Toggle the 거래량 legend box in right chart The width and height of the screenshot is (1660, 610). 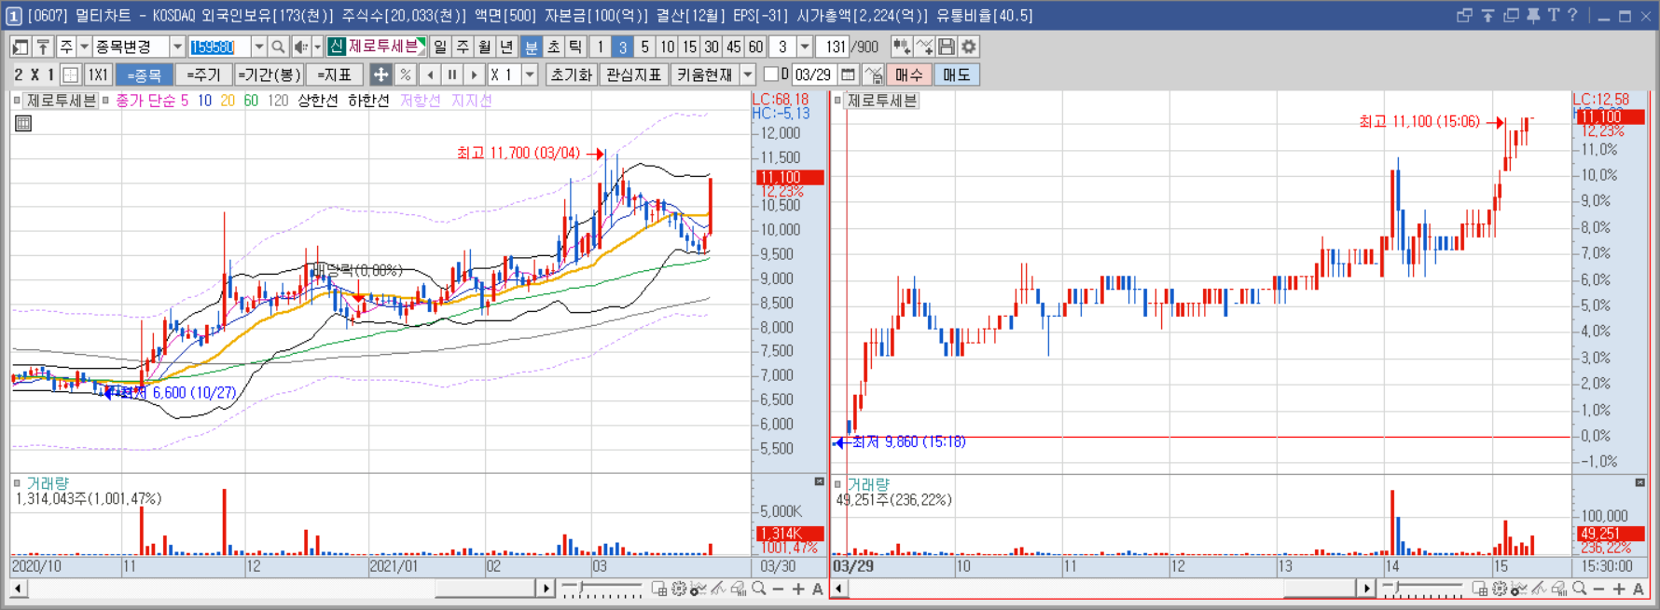(837, 484)
